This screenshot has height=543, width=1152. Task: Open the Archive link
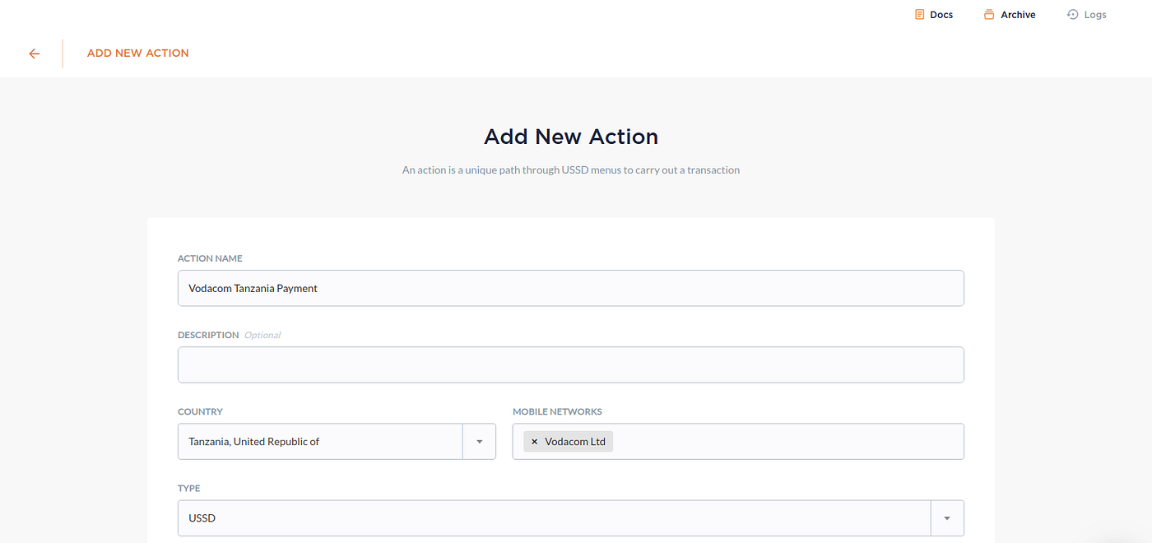1010,14
